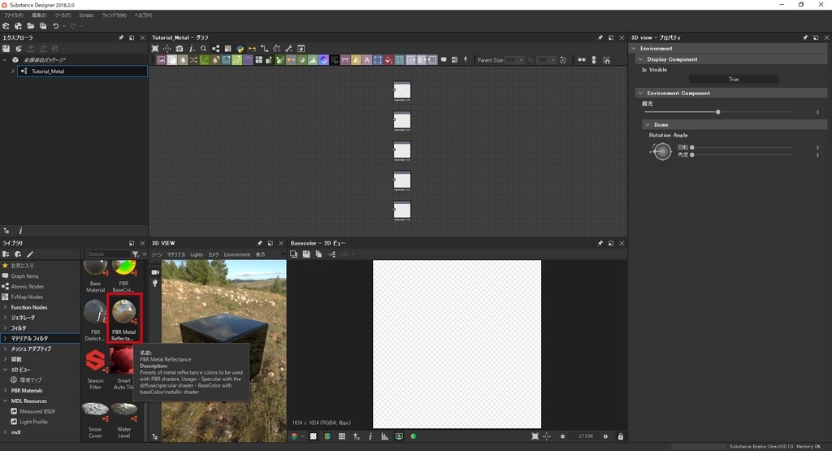Expand Function Nodes in library

6,307
